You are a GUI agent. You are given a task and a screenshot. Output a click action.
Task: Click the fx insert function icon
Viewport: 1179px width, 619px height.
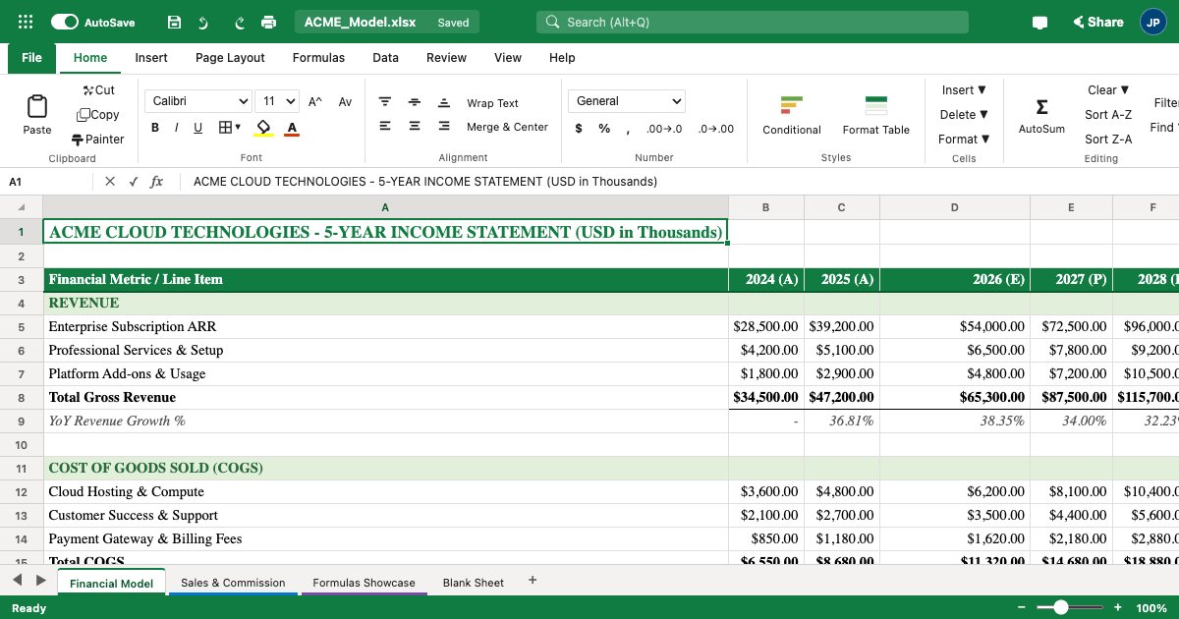coord(156,182)
